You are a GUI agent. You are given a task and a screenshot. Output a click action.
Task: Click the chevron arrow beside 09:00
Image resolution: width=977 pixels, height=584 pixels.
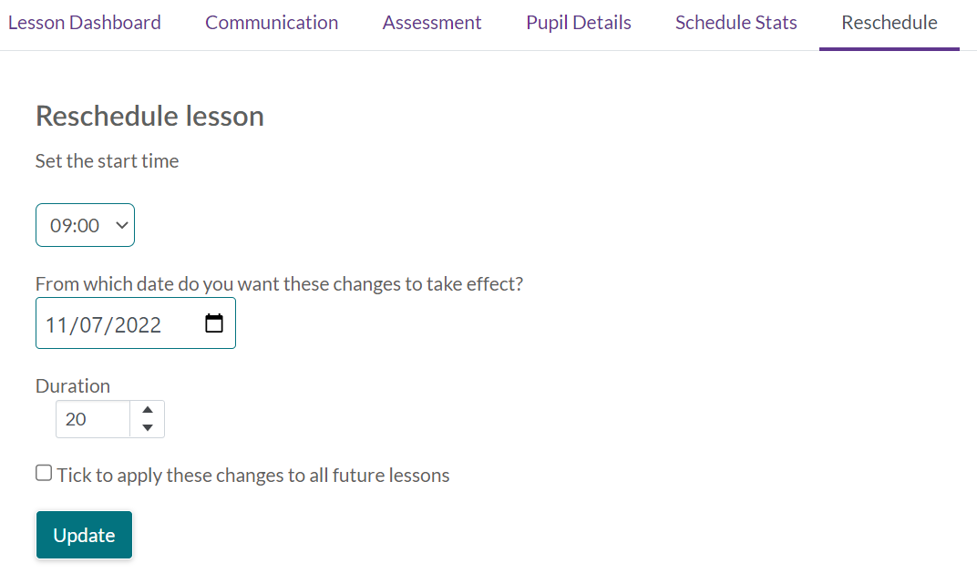(x=122, y=225)
